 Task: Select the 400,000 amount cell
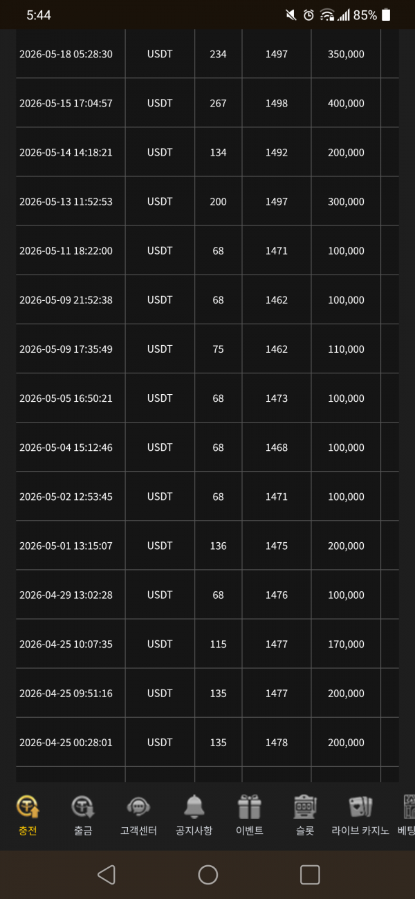coord(346,103)
